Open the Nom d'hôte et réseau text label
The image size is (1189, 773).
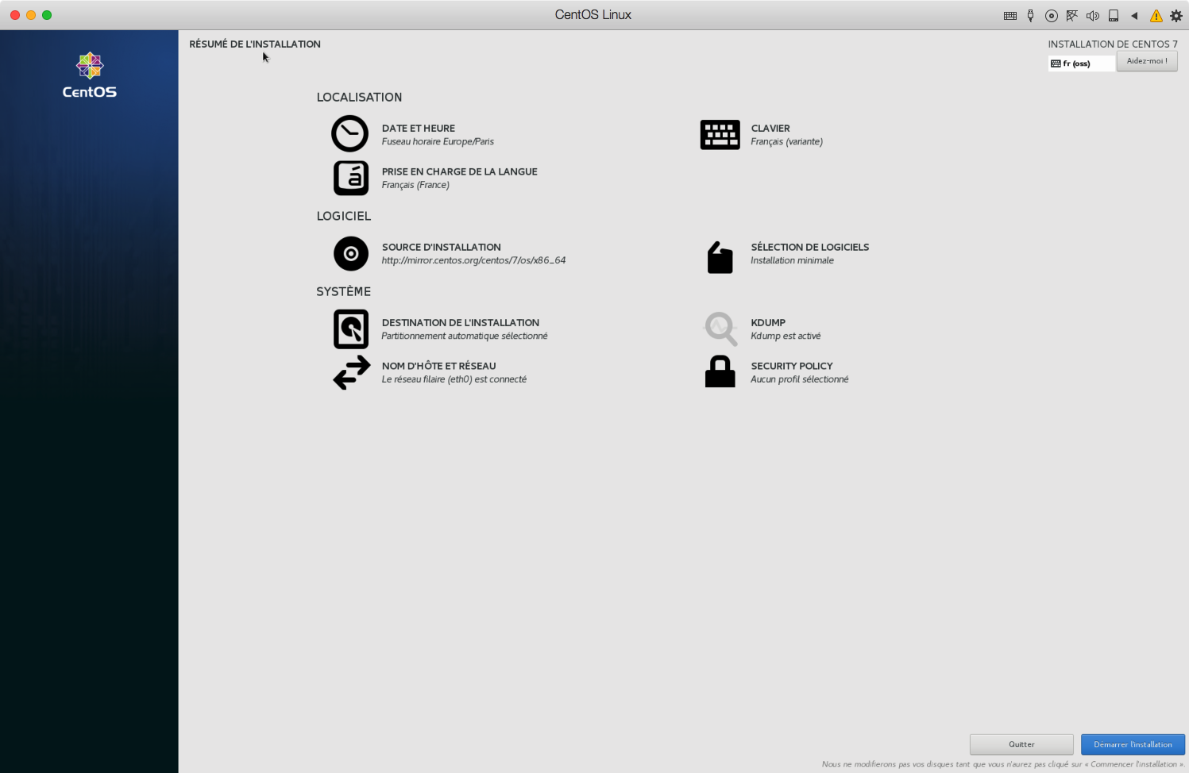[438, 366]
